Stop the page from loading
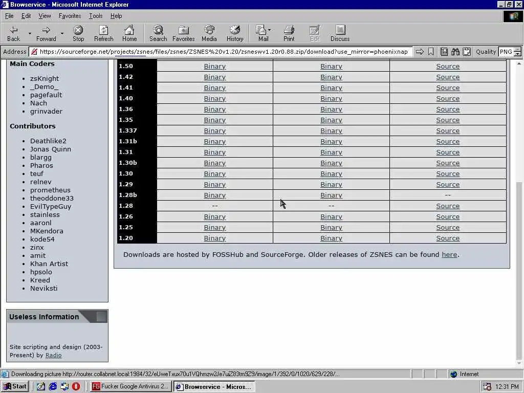 tap(78, 33)
